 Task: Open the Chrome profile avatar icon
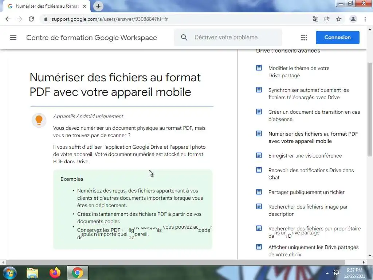(x=353, y=19)
